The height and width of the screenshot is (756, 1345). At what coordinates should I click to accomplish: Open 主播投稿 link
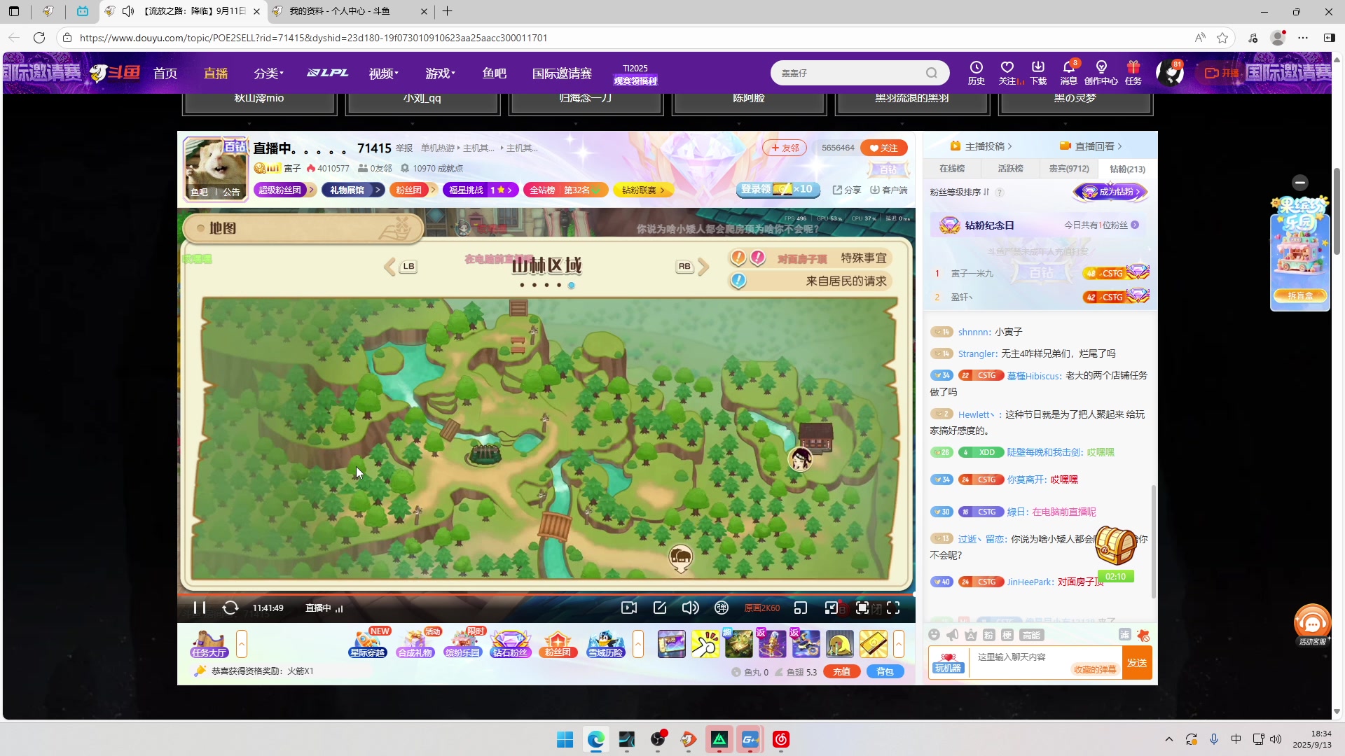981,146
